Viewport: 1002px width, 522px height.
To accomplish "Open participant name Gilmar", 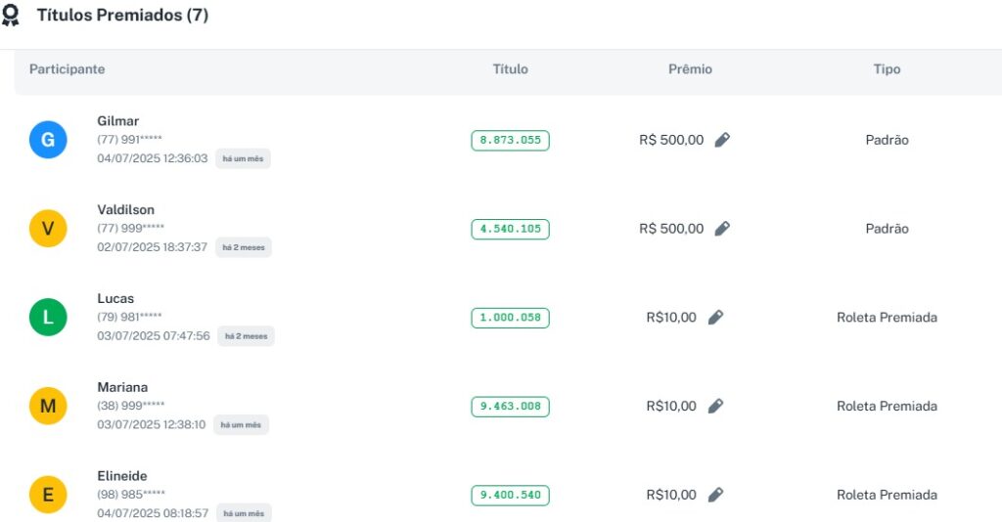I will (118, 121).
